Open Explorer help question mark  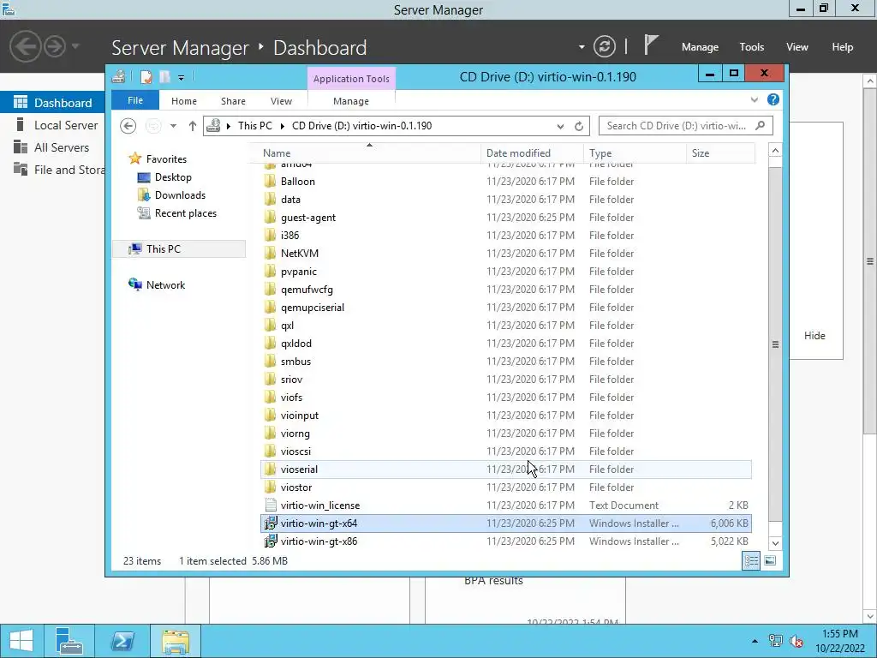773,99
